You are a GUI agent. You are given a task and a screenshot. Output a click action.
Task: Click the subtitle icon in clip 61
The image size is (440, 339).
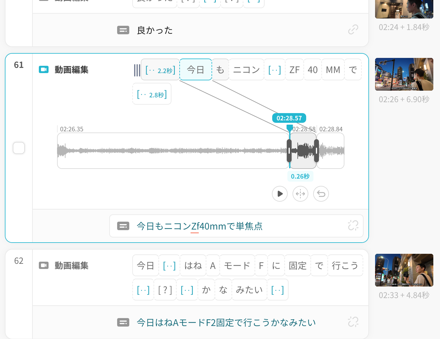(123, 226)
